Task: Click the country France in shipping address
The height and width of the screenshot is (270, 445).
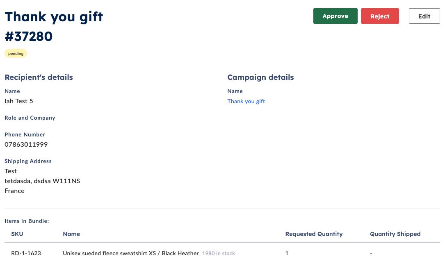Action: [15, 191]
